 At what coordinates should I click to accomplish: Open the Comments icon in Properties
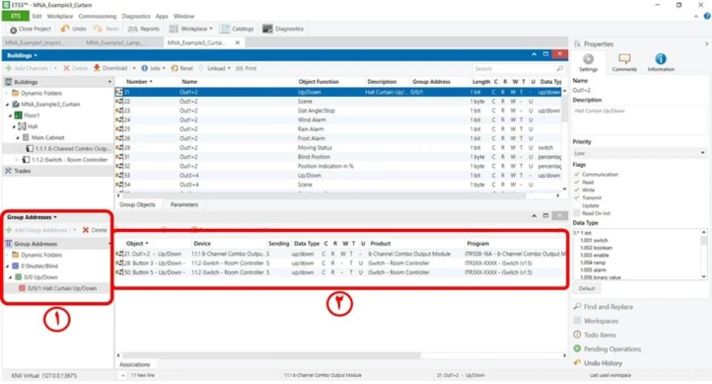pos(624,59)
